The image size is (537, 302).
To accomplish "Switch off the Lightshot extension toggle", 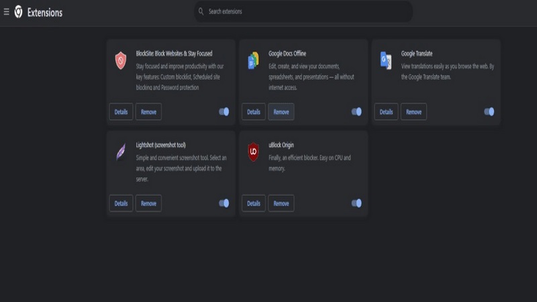I will (x=224, y=203).
